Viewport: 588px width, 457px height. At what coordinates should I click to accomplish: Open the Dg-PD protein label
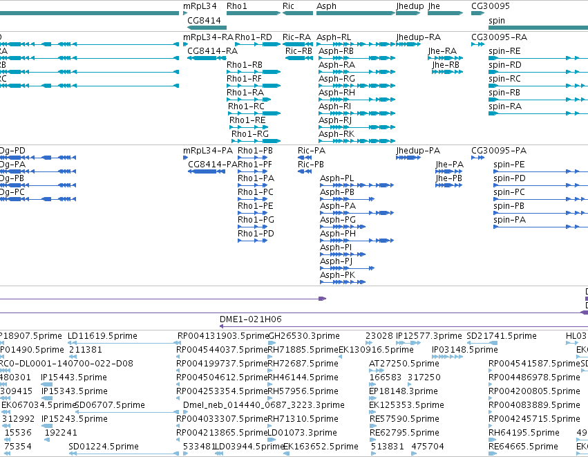point(12,151)
